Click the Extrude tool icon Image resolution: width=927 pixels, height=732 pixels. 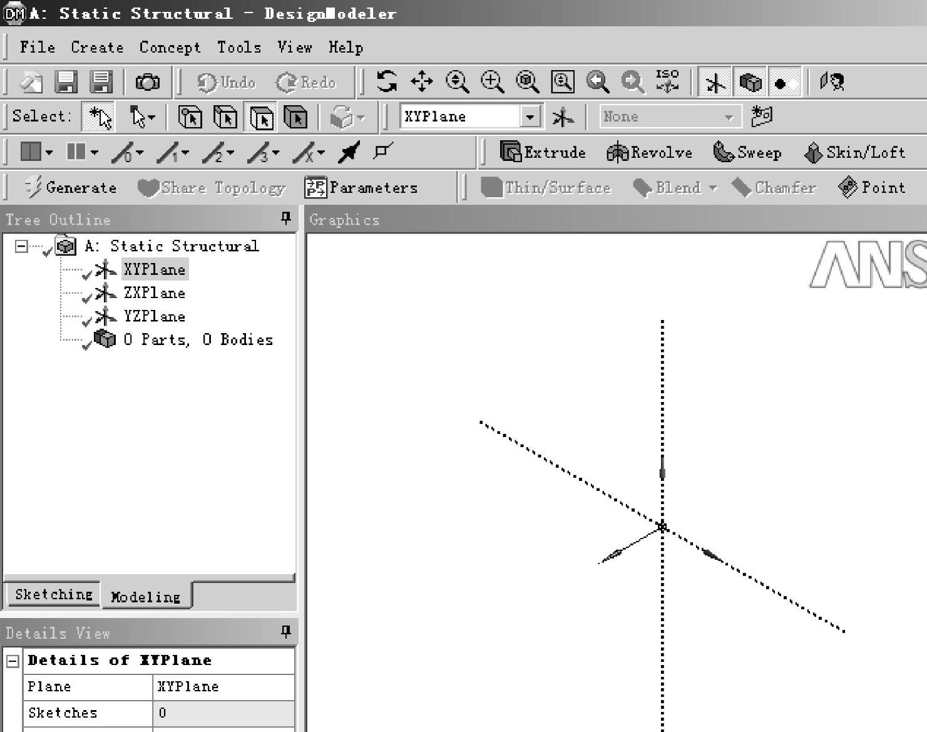click(510, 152)
